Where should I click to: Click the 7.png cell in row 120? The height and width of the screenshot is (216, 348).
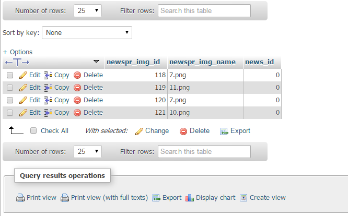pyautogui.click(x=205, y=100)
